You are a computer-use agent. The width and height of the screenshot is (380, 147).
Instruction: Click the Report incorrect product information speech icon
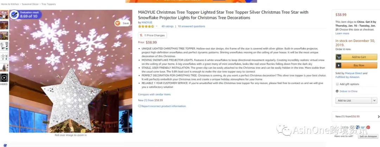[x=139, y=106]
